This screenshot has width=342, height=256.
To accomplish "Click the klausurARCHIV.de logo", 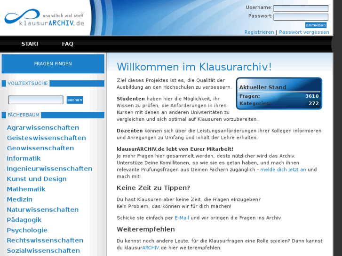I will point(44,17).
